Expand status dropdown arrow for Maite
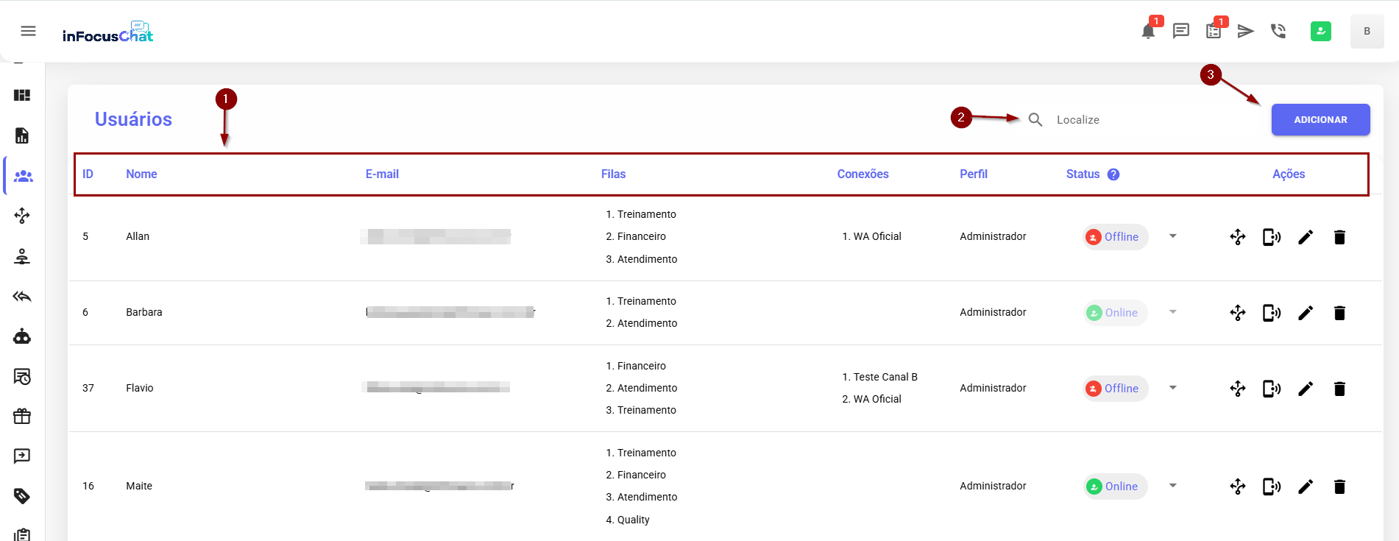 [x=1173, y=486]
